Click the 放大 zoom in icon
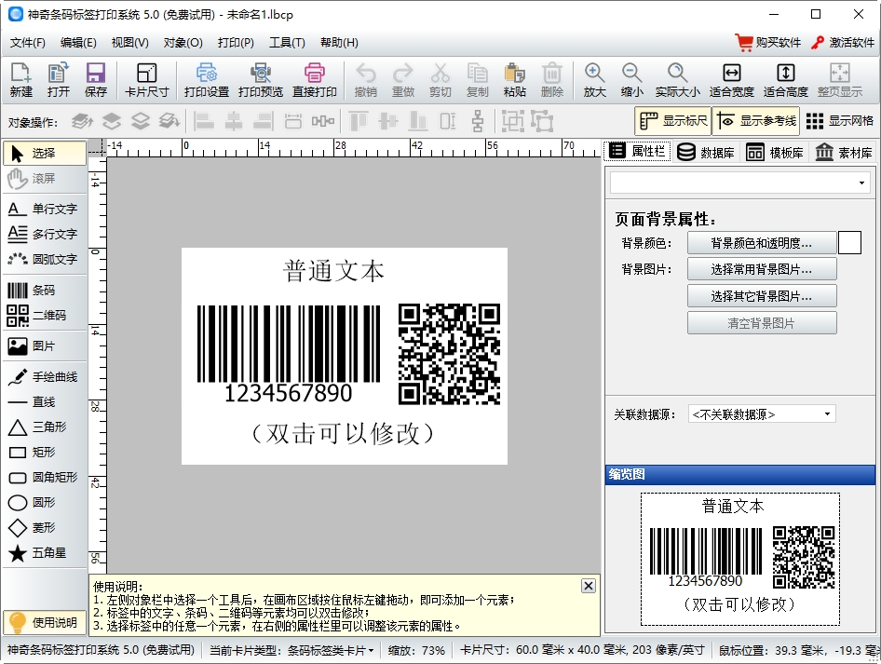The width and height of the screenshot is (881, 664). point(594,80)
